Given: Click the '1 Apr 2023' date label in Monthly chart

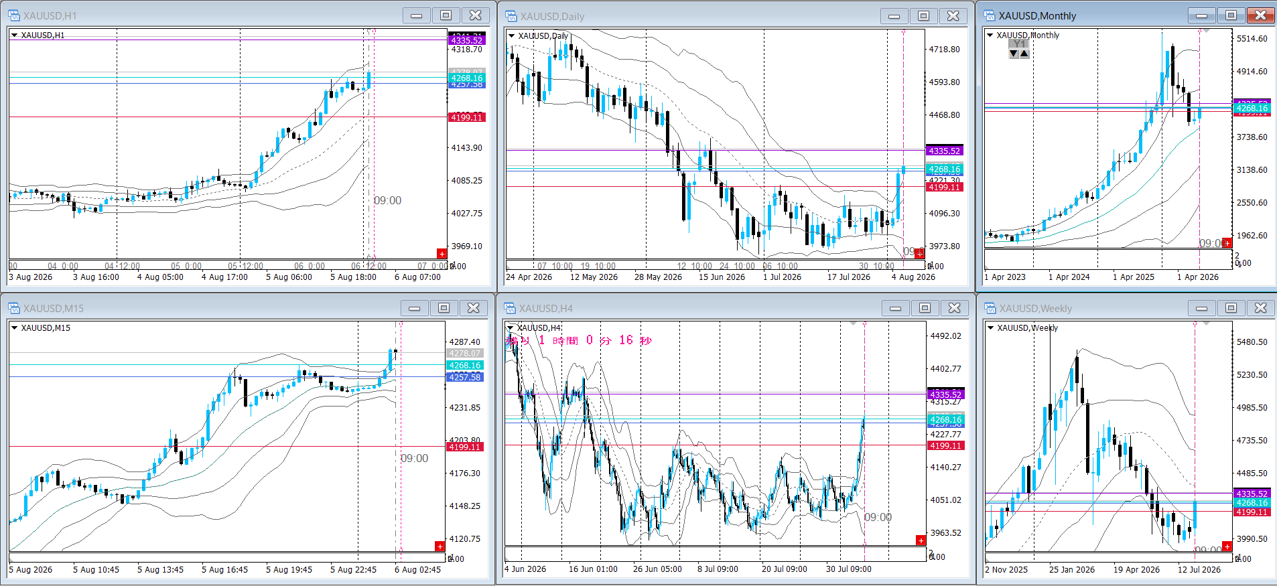Looking at the screenshot, I should pyautogui.click(x=1005, y=277).
